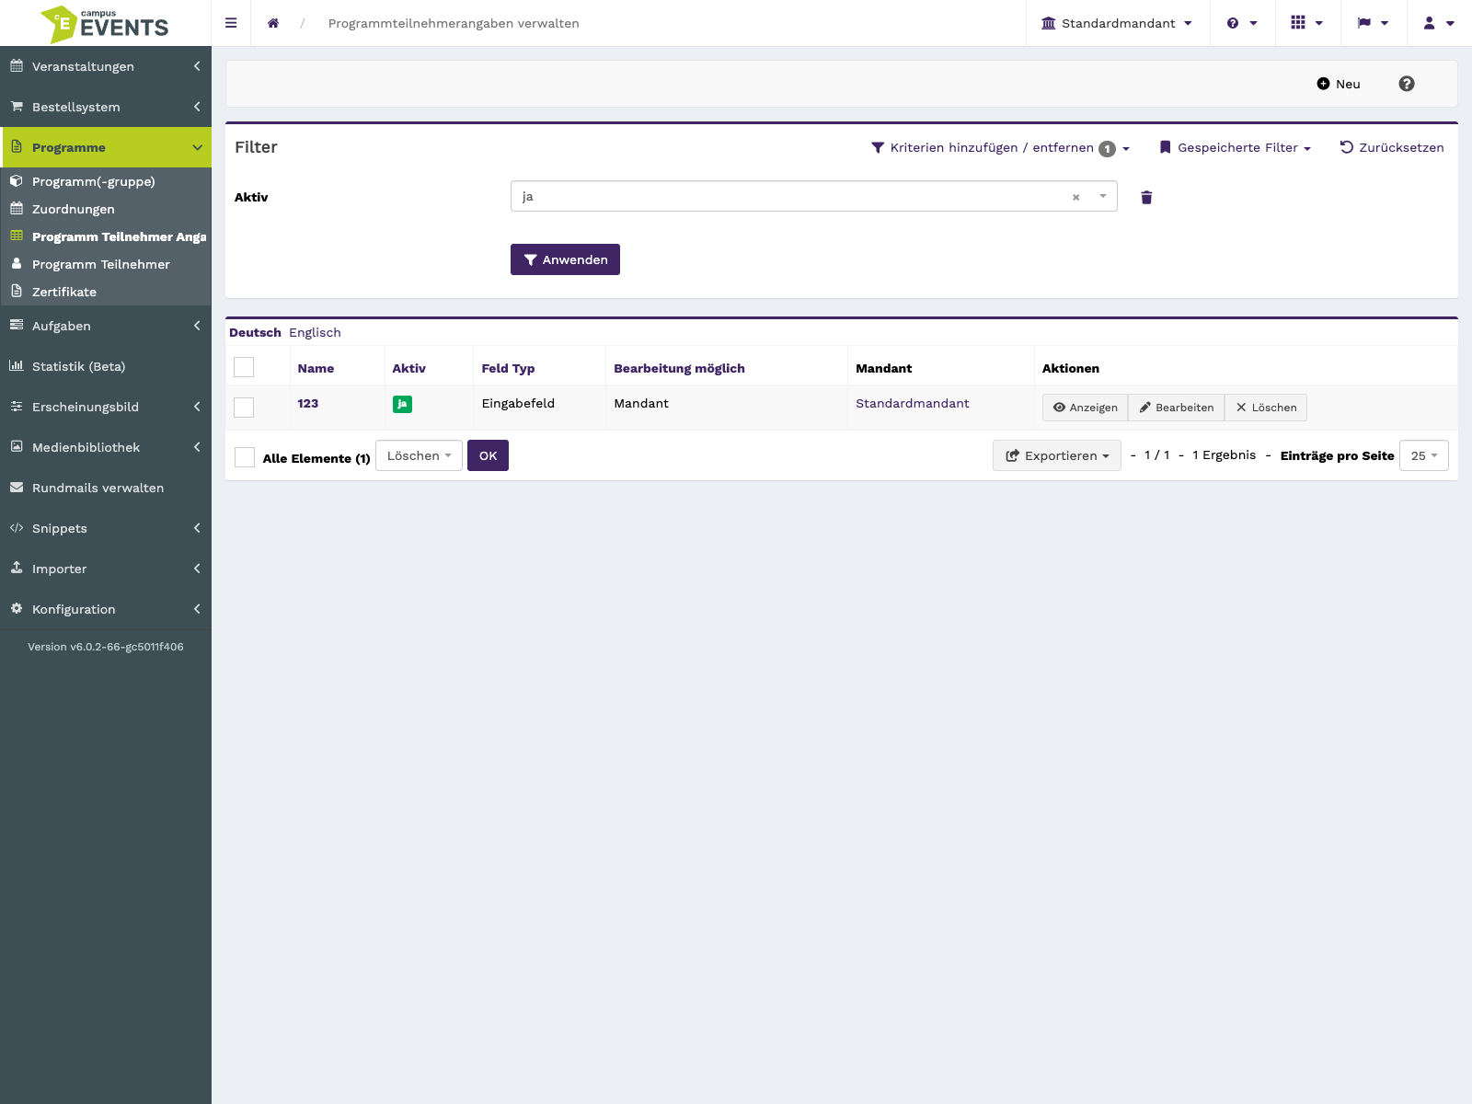
Task: Open the Standardmandant link in table
Action: tap(913, 403)
